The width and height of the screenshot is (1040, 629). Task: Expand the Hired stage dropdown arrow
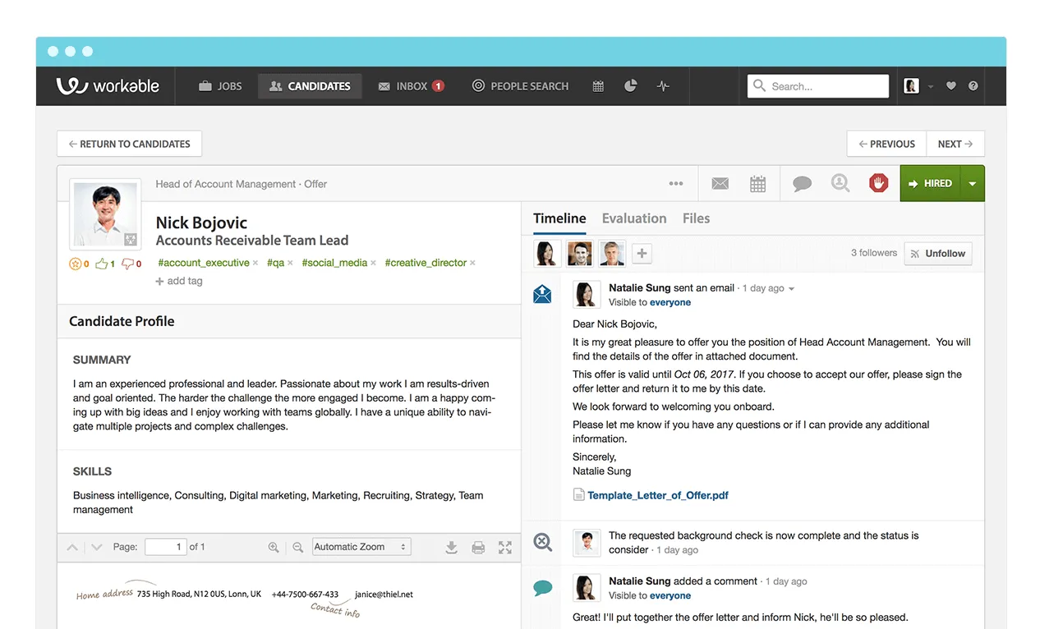point(972,184)
